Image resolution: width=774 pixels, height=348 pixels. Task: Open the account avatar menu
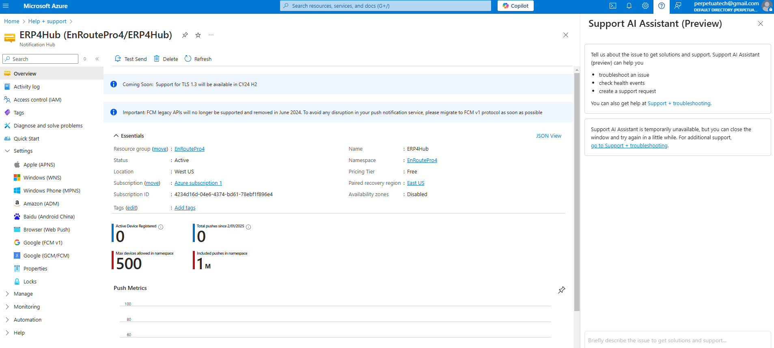pyautogui.click(x=767, y=6)
